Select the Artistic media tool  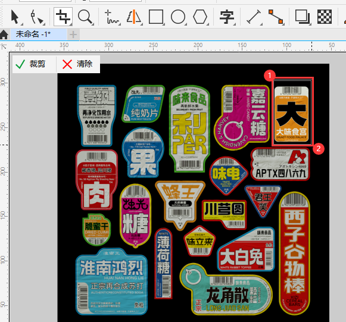click(x=134, y=17)
